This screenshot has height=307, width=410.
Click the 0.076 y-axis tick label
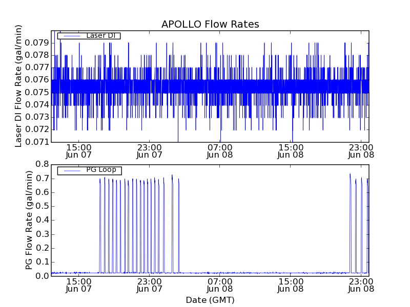tap(37, 80)
